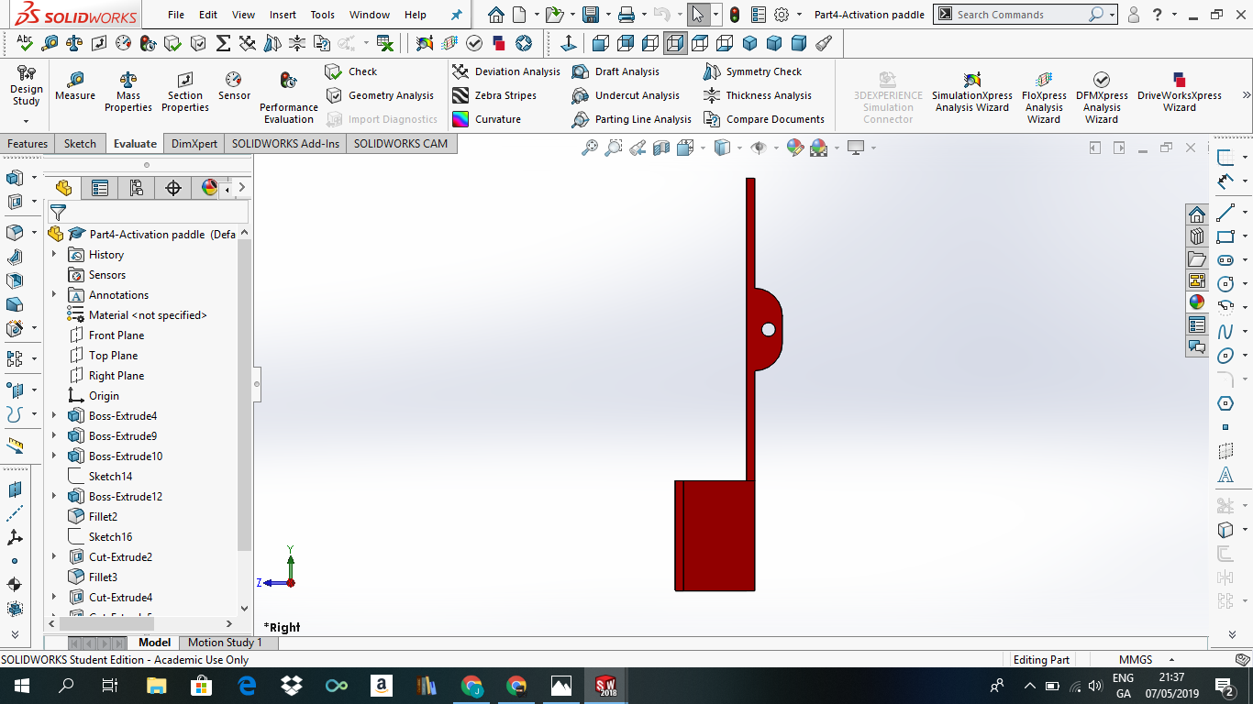Launch DriveWorksXpress Wizard
The image size is (1253, 704).
tap(1180, 92)
